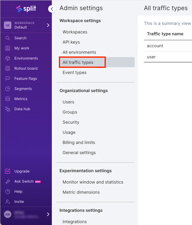Select Upgrade in the sidebar
The height and width of the screenshot is (225, 192).
(22, 171)
